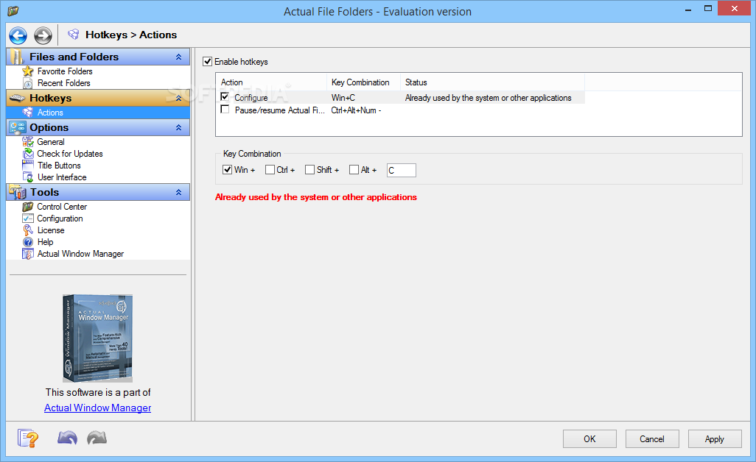
Task: Open Check for Updates page
Action: click(x=70, y=154)
